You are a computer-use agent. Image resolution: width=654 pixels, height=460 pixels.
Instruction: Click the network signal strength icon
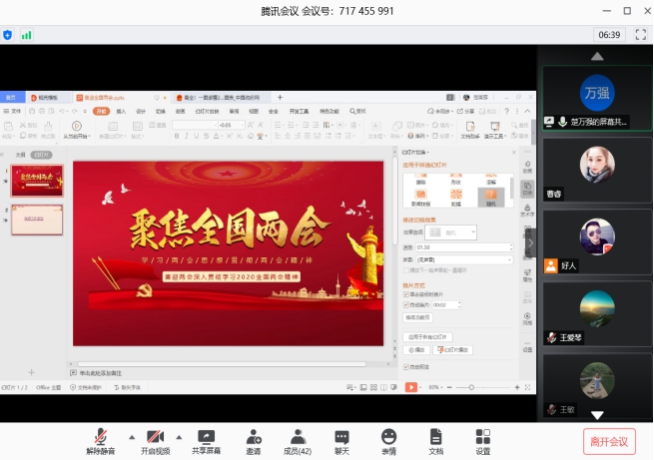pyautogui.click(x=26, y=35)
